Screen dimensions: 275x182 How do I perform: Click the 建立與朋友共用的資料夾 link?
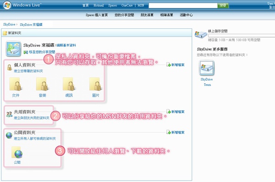tap(32, 118)
